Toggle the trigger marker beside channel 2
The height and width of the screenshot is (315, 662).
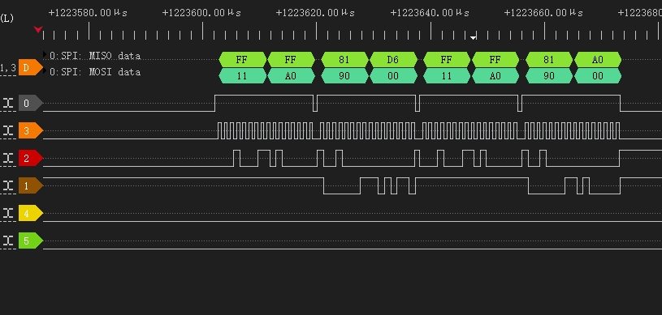click(x=8, y=159)
